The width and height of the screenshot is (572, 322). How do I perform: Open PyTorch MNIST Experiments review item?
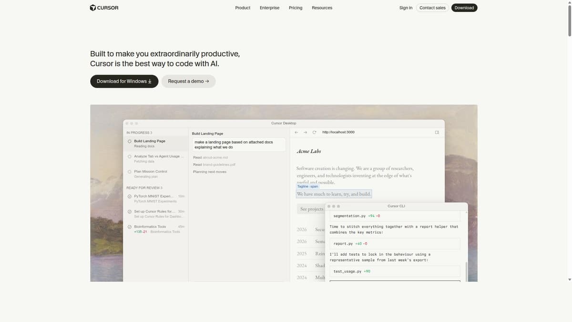tap(156, 198)
